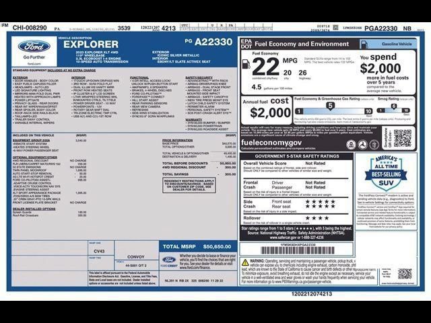Click Total Before Discounts line
The height and width of the screenshot is (323, 431).
[199, 163]
